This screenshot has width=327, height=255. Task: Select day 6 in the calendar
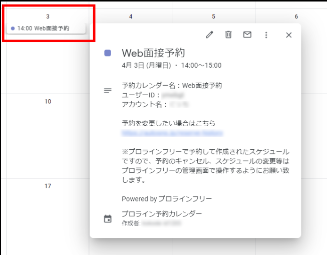tap(296, 17)
